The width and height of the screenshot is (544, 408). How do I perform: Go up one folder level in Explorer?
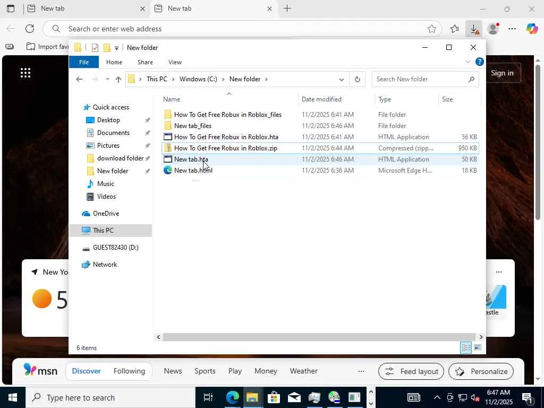(118, 80)
